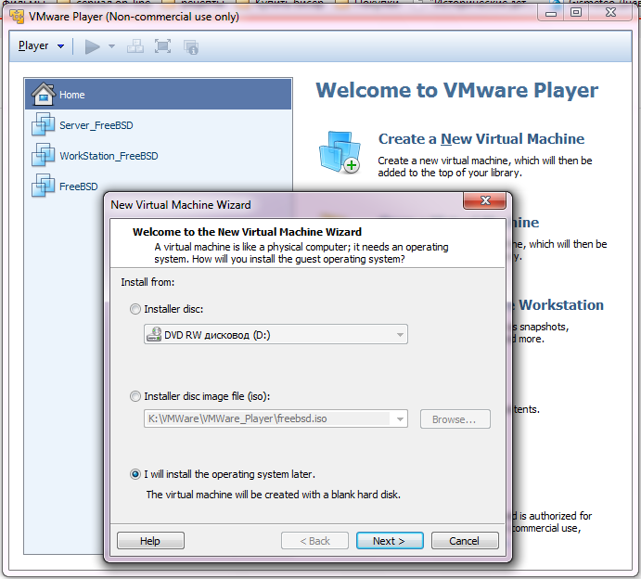Select Home in the library list
Screen dimensions: 641x579
[x=159, y=95]
